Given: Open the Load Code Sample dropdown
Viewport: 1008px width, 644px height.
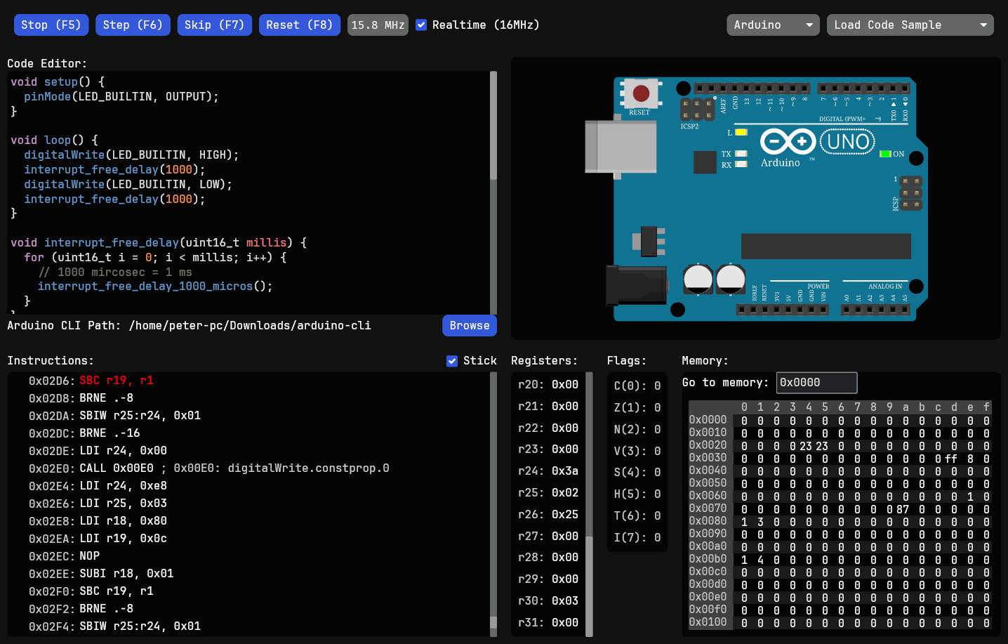Looking at the screenshot, I should [910, 25].
